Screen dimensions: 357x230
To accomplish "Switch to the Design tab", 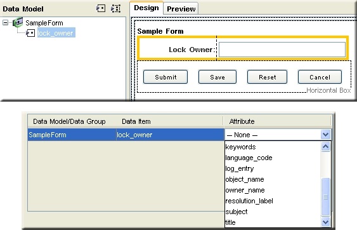I will pos(146,8).
